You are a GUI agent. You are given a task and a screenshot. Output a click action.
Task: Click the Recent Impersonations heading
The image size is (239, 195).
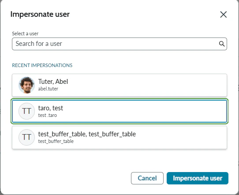coord(42,65)
